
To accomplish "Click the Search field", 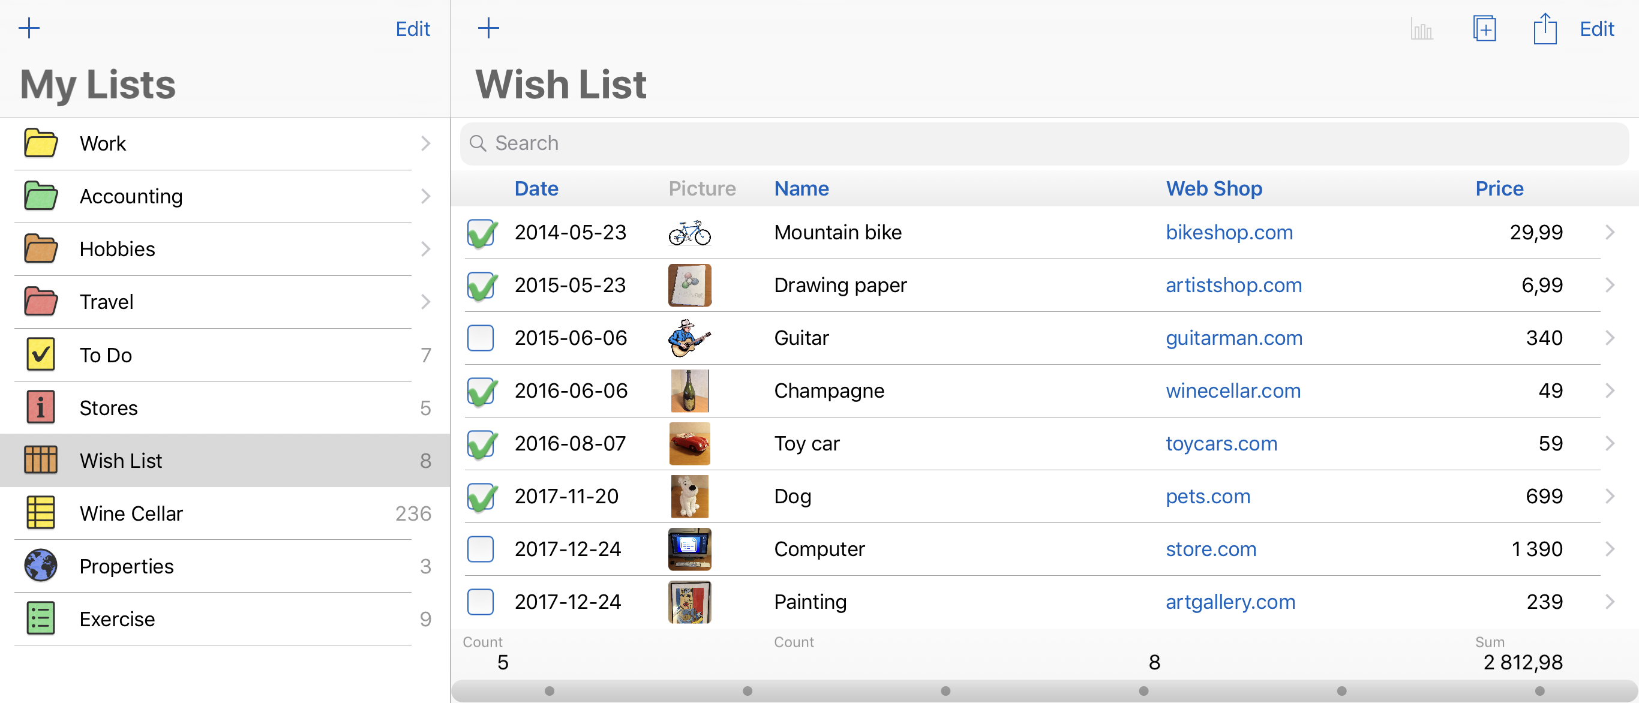I will 1043,143.
